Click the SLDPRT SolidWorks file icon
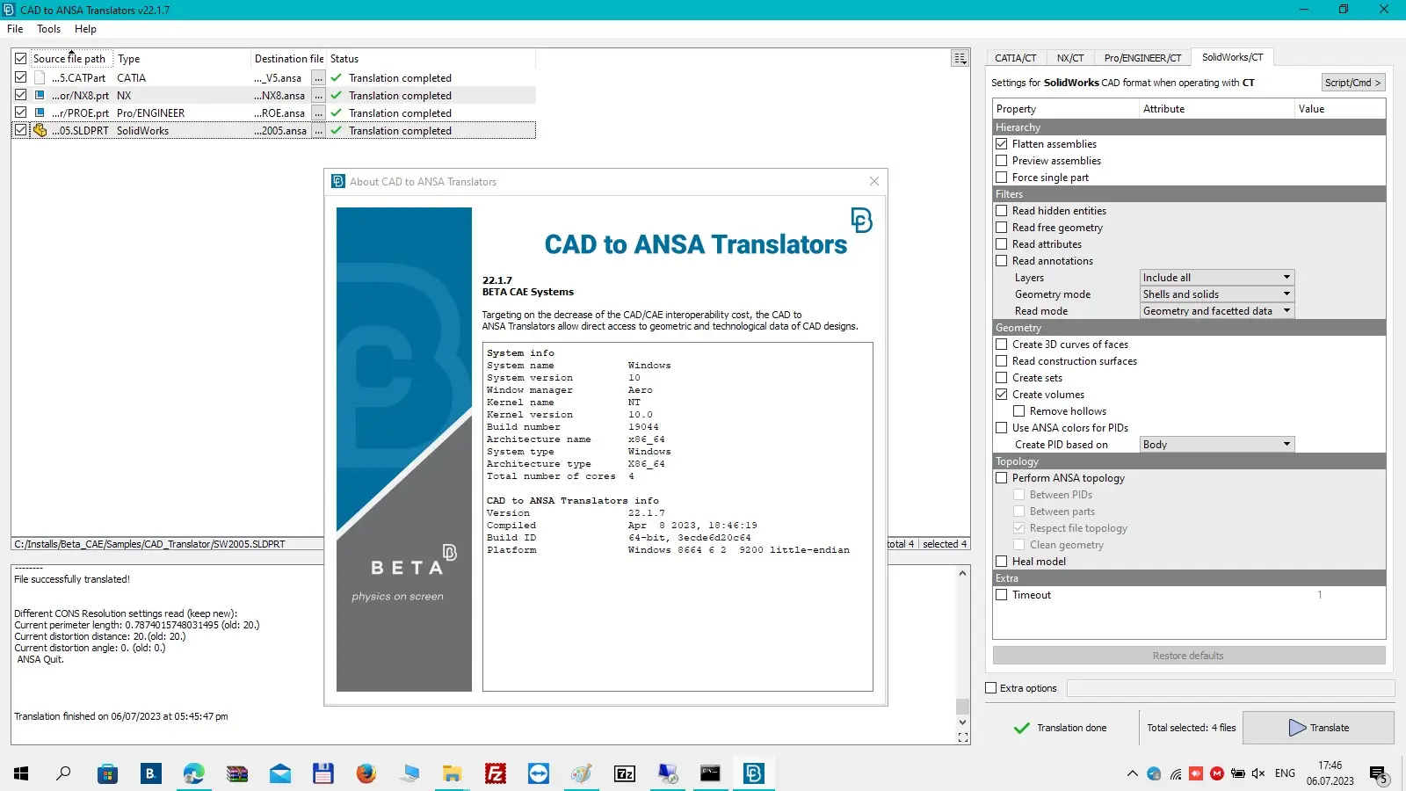This screenshot has height=791, width=1406. pos(40,130)
